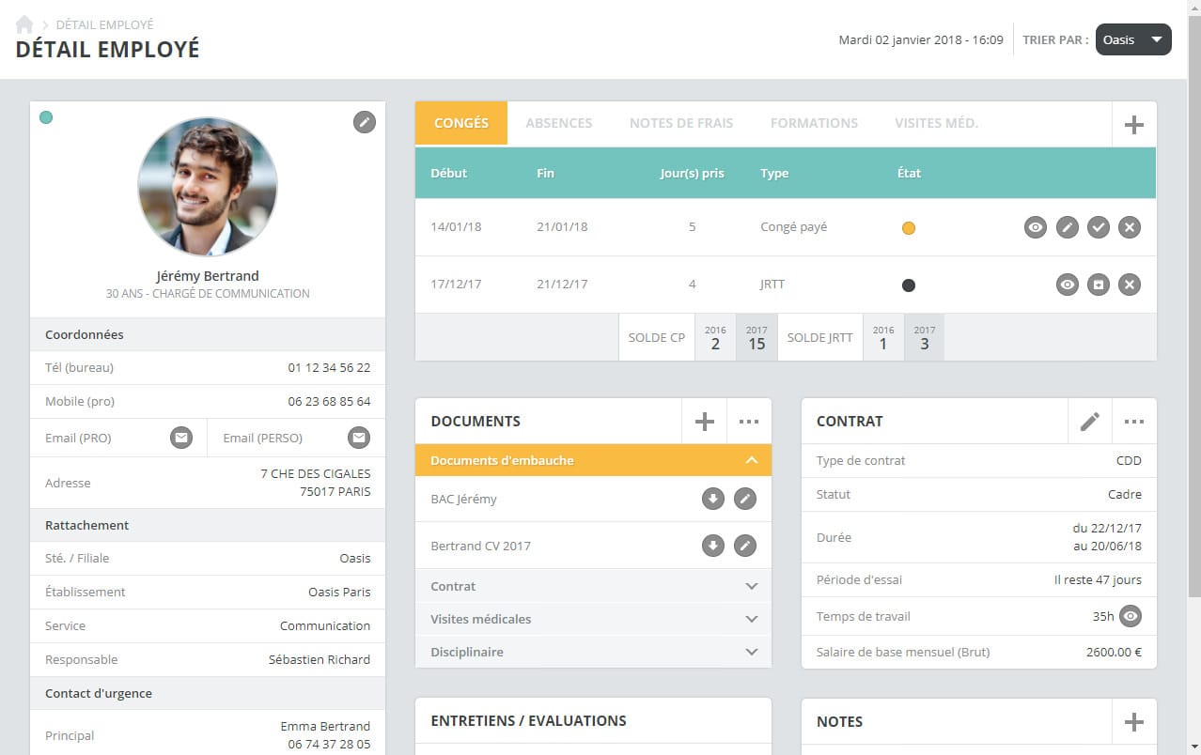Click the home icon in breadcrumb
1201x755 pixels.
pyautogui.click(x=24, y=24)
